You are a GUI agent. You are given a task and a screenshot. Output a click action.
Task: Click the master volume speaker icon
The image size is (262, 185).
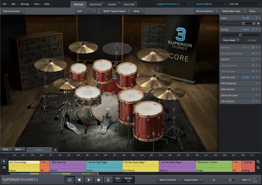click(x=213, y=180)
